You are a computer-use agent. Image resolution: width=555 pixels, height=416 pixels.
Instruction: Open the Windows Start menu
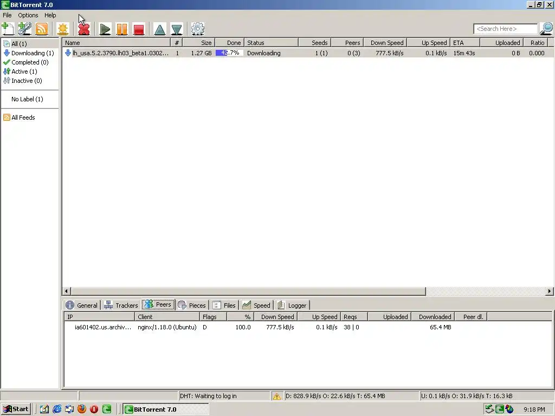pos(16,409)
